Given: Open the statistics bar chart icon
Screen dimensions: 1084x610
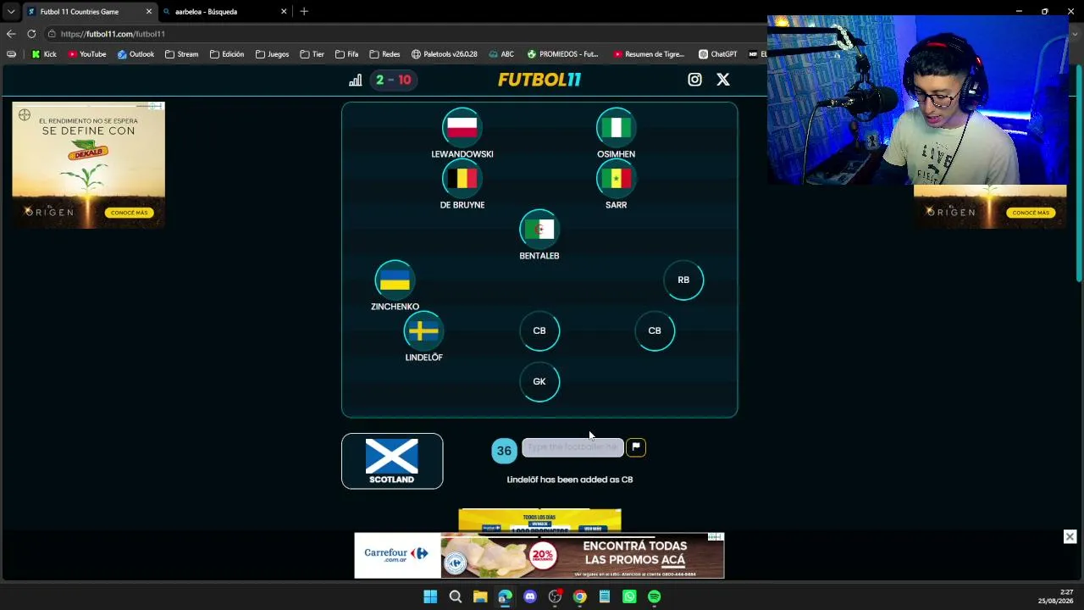Looking at the screenshot, I should (356, 80).
